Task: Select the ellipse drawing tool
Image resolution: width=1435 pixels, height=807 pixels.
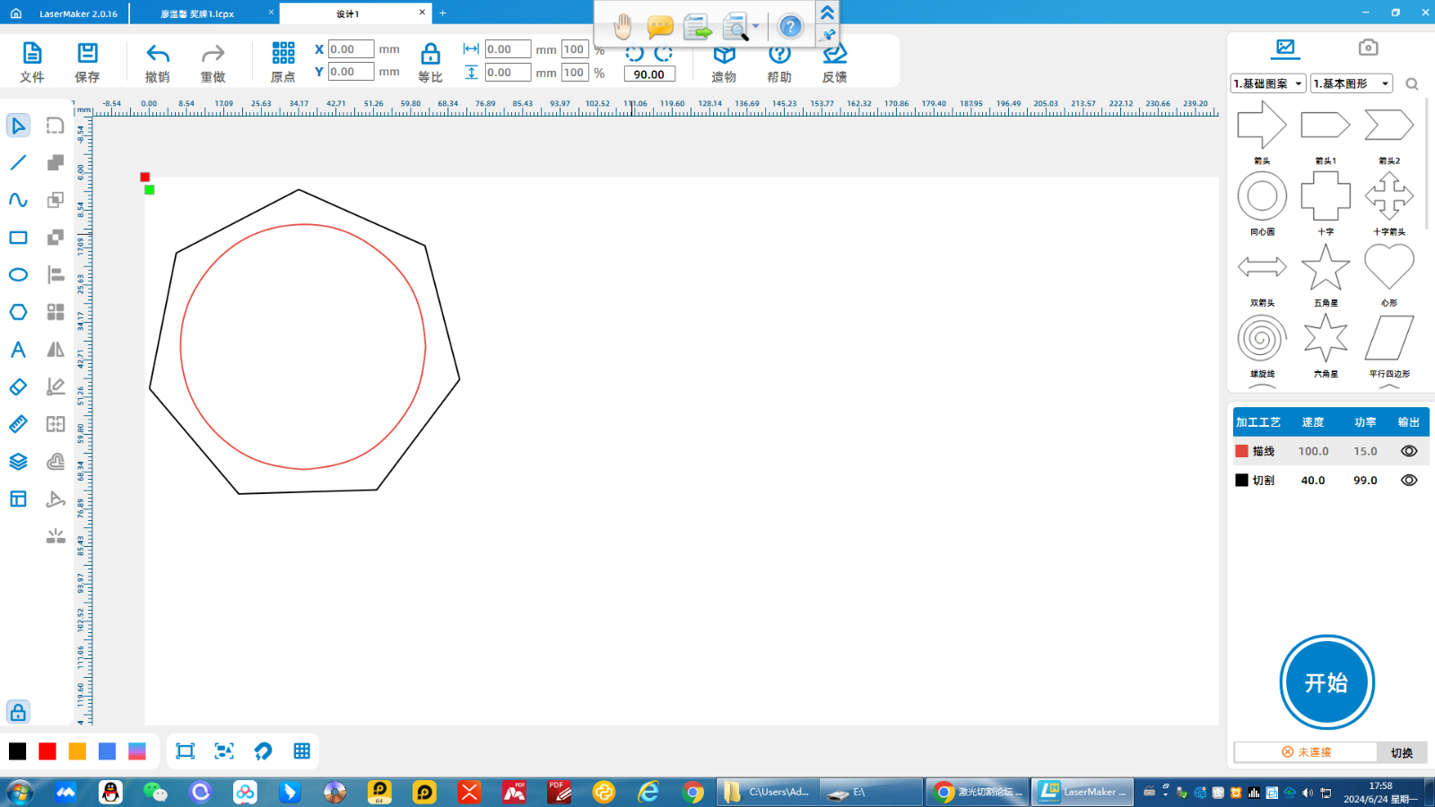Action: 18,274
